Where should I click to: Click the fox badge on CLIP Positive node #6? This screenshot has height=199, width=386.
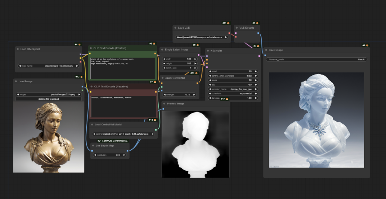tap(154, 44)
